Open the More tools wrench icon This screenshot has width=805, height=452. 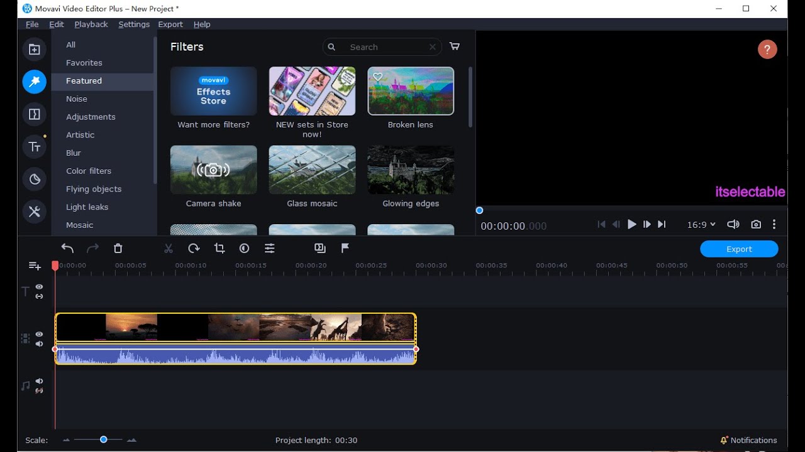34,212
